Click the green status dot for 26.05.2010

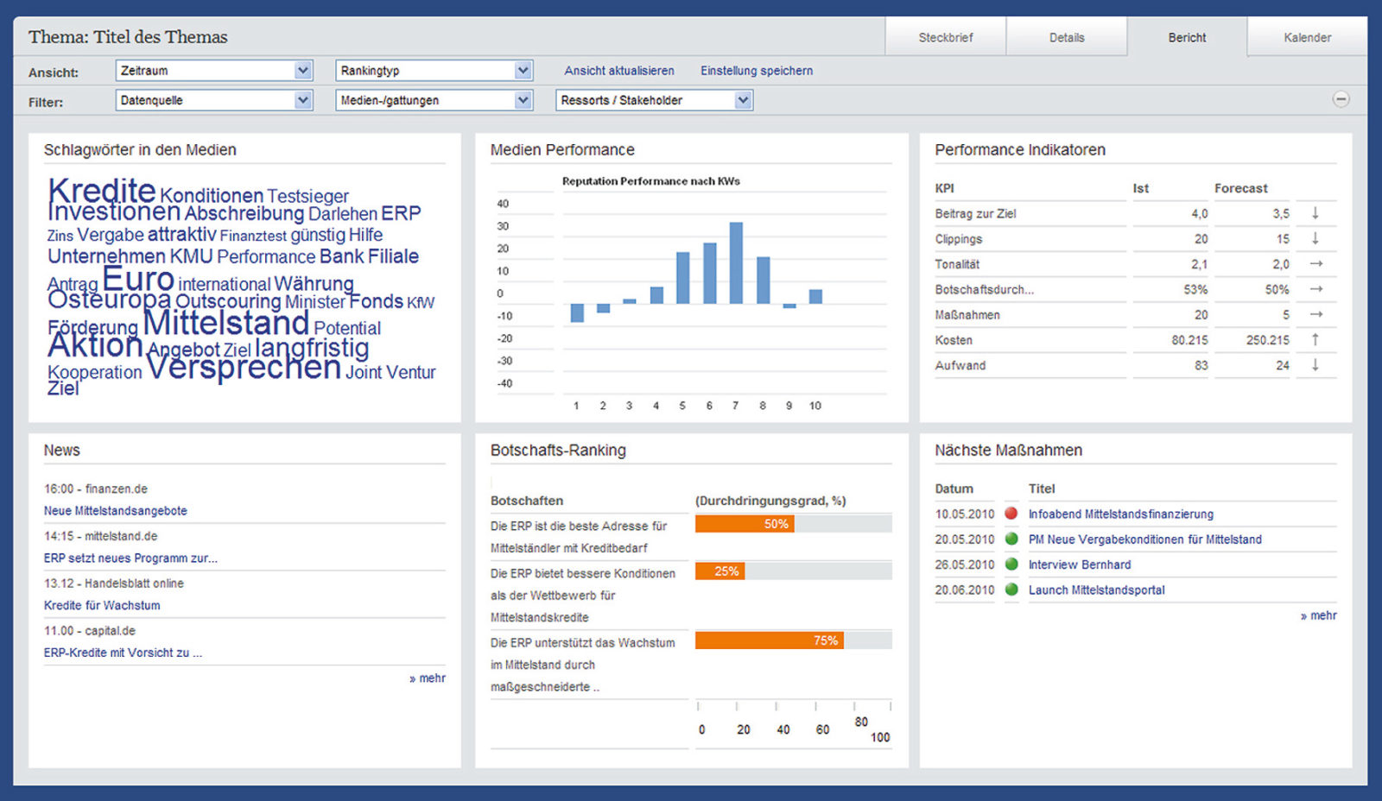point(1011,564)
